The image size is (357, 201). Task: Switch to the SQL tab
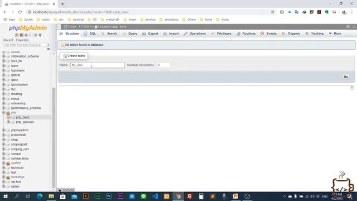90,33
